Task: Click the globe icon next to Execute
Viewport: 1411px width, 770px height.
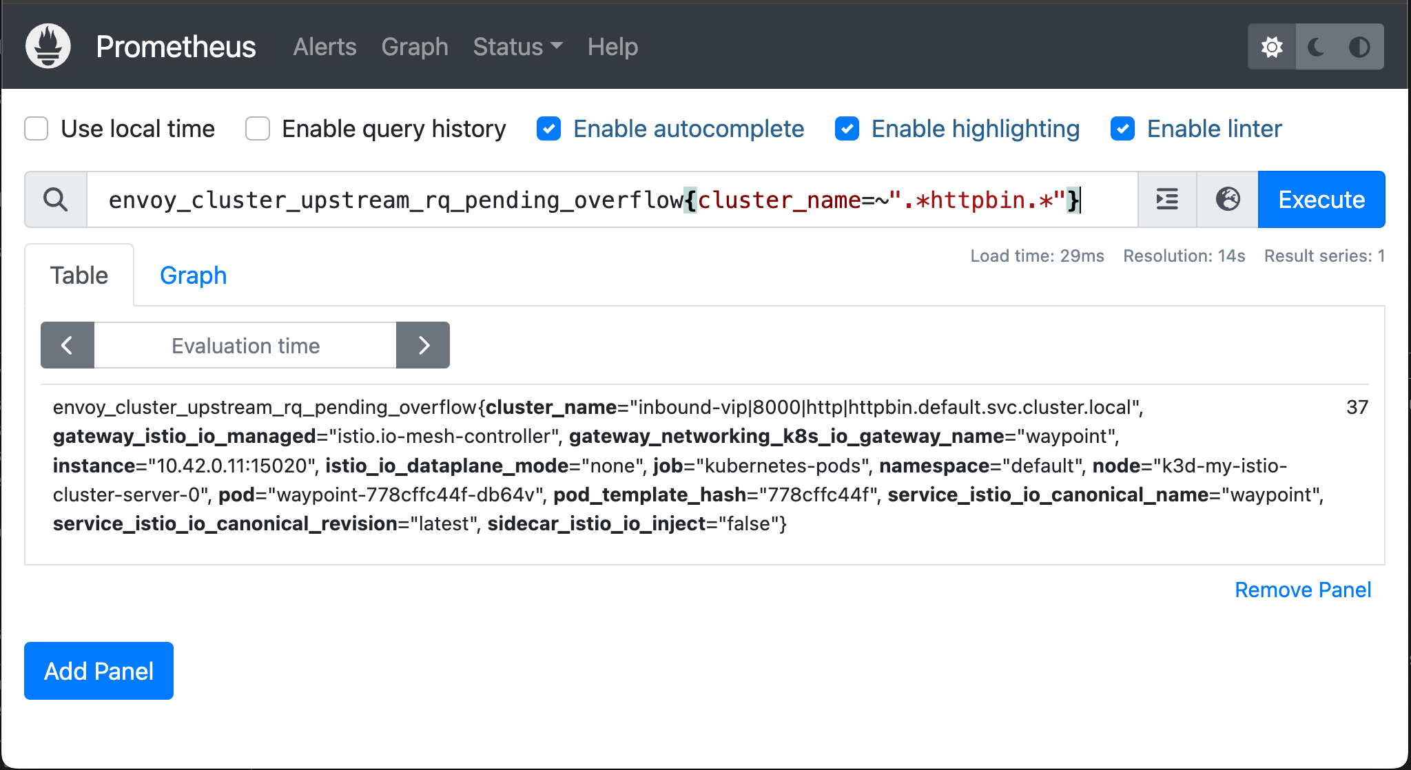Action: click(x=1226, y=199)
